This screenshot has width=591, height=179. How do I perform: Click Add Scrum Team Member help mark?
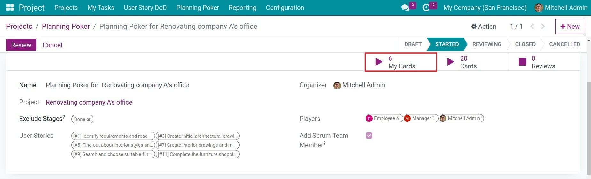coord(324,143)
